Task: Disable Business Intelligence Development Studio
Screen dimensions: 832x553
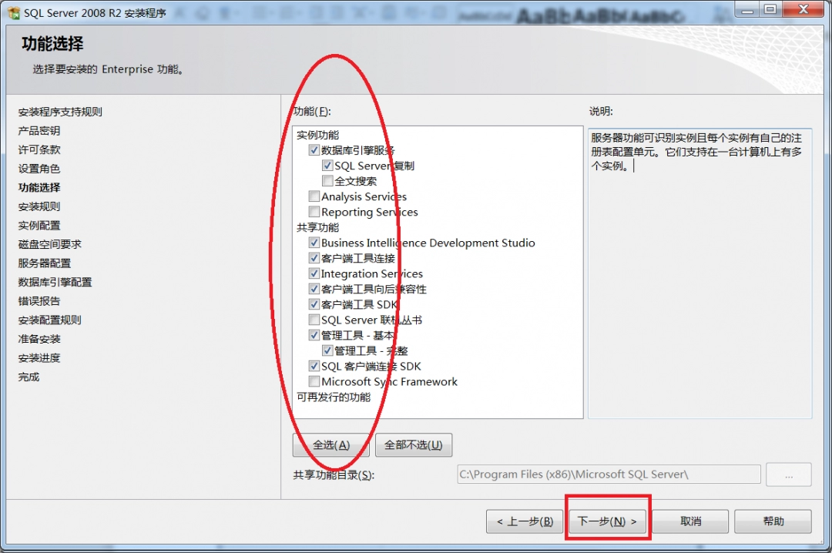Action: click(314, 243)
